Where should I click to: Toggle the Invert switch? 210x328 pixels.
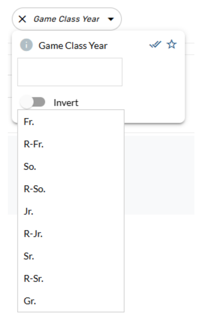coord(33,102)
